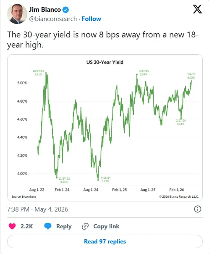This screenshot has height=254, width=209.
Task: Click the 5/4/26 5.03% latest point label
Action: [x=191, y=76]
